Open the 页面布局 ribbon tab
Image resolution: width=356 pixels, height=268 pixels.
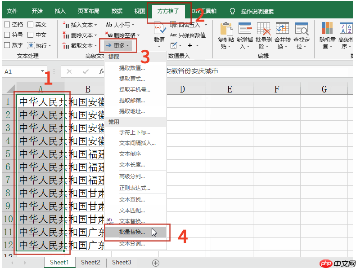point(88,11)
